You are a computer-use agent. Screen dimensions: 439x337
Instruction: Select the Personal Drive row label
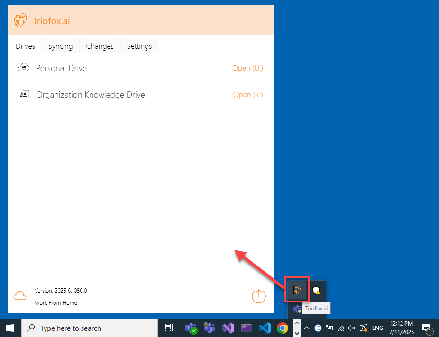coord(61,68)
